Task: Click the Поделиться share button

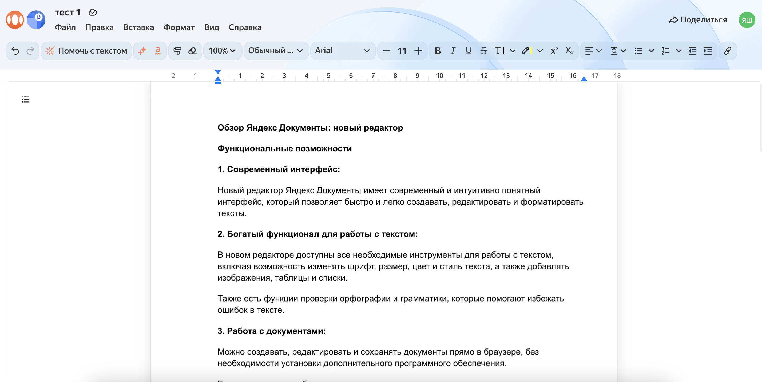Action: [x=698, y=20]
